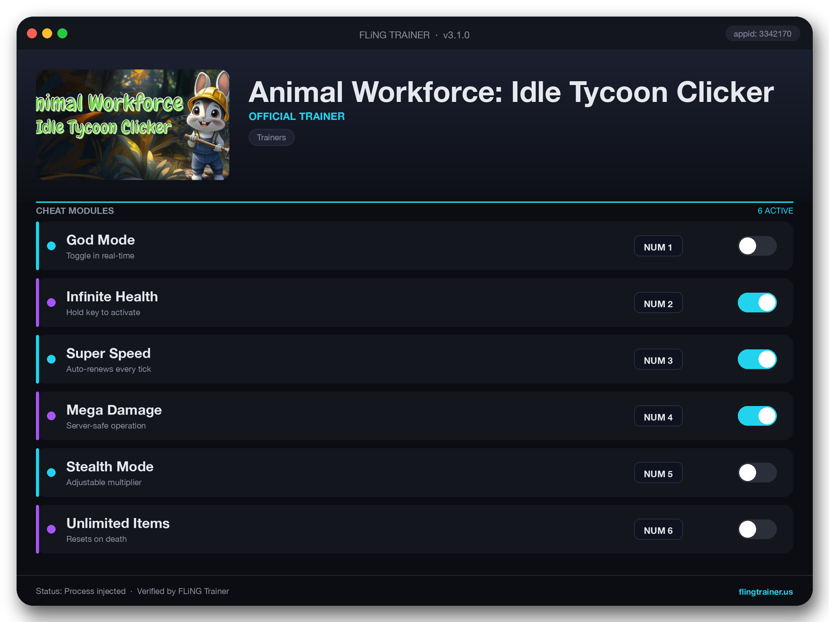
Task: Click the 'Auto-renews every tick' description
Action: click(109, 369)
